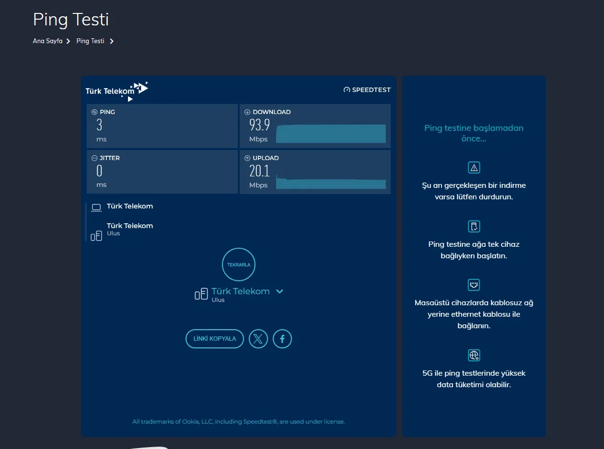Click the 20.1 upload value
The image size is (604, 449).
coord(260,171)
